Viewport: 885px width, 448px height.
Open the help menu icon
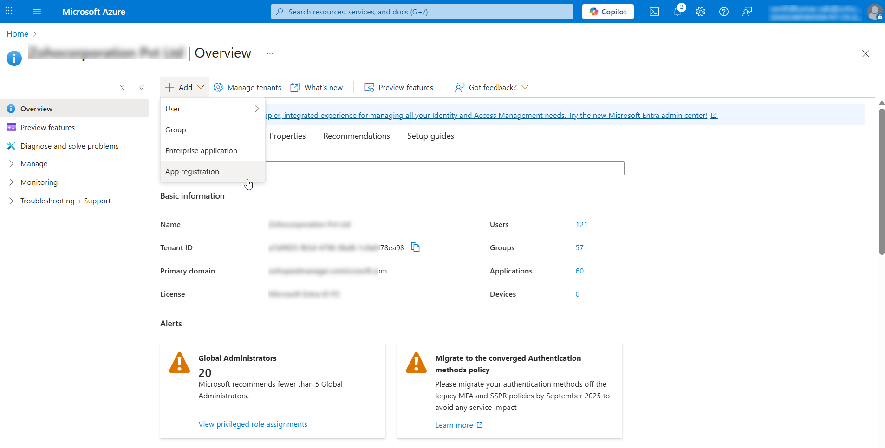tap(723, 12)
